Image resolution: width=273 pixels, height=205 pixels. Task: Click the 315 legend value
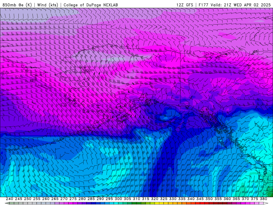pyautogui.click(x=145, y=199)
